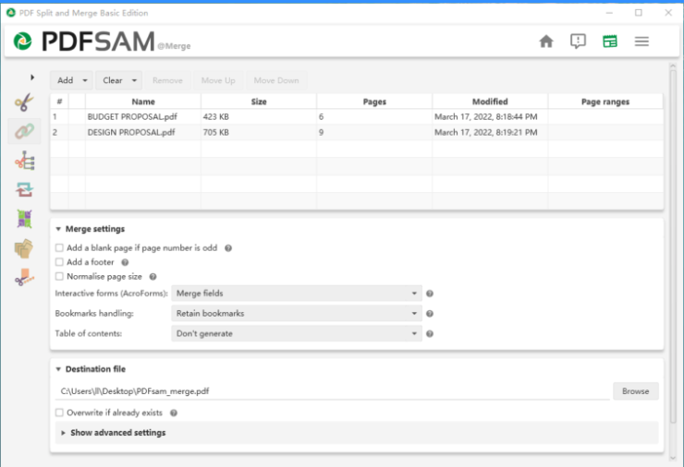Open the Add button dropdown

[x=85, y=80]
